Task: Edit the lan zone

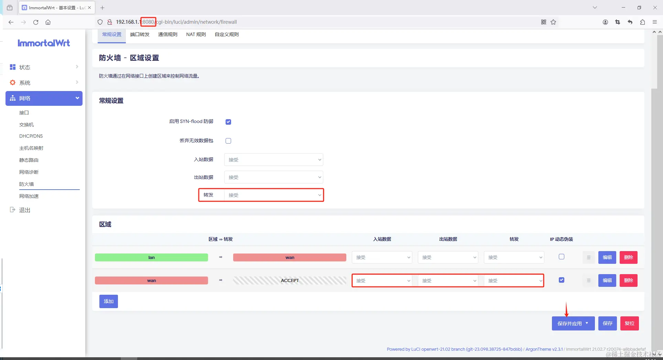Action: [x=607, y=257]
